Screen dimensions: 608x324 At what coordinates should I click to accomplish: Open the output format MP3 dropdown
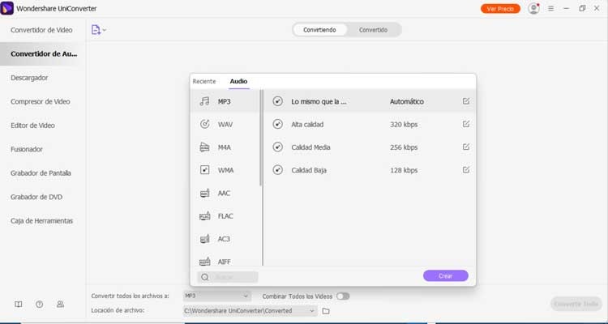point(216,296)
